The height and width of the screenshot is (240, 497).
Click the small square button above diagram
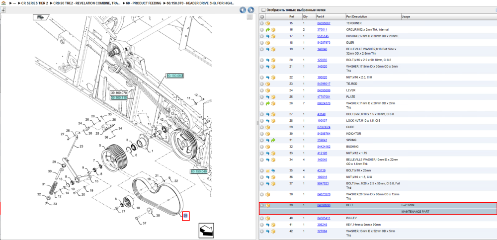249,17
